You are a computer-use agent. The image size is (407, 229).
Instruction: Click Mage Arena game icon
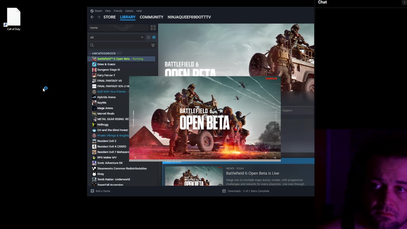coord(94,108)
